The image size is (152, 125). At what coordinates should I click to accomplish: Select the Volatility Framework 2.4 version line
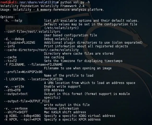tap(42, 6)
